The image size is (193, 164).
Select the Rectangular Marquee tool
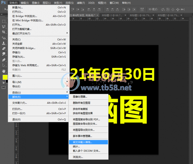tap(4, 21)
